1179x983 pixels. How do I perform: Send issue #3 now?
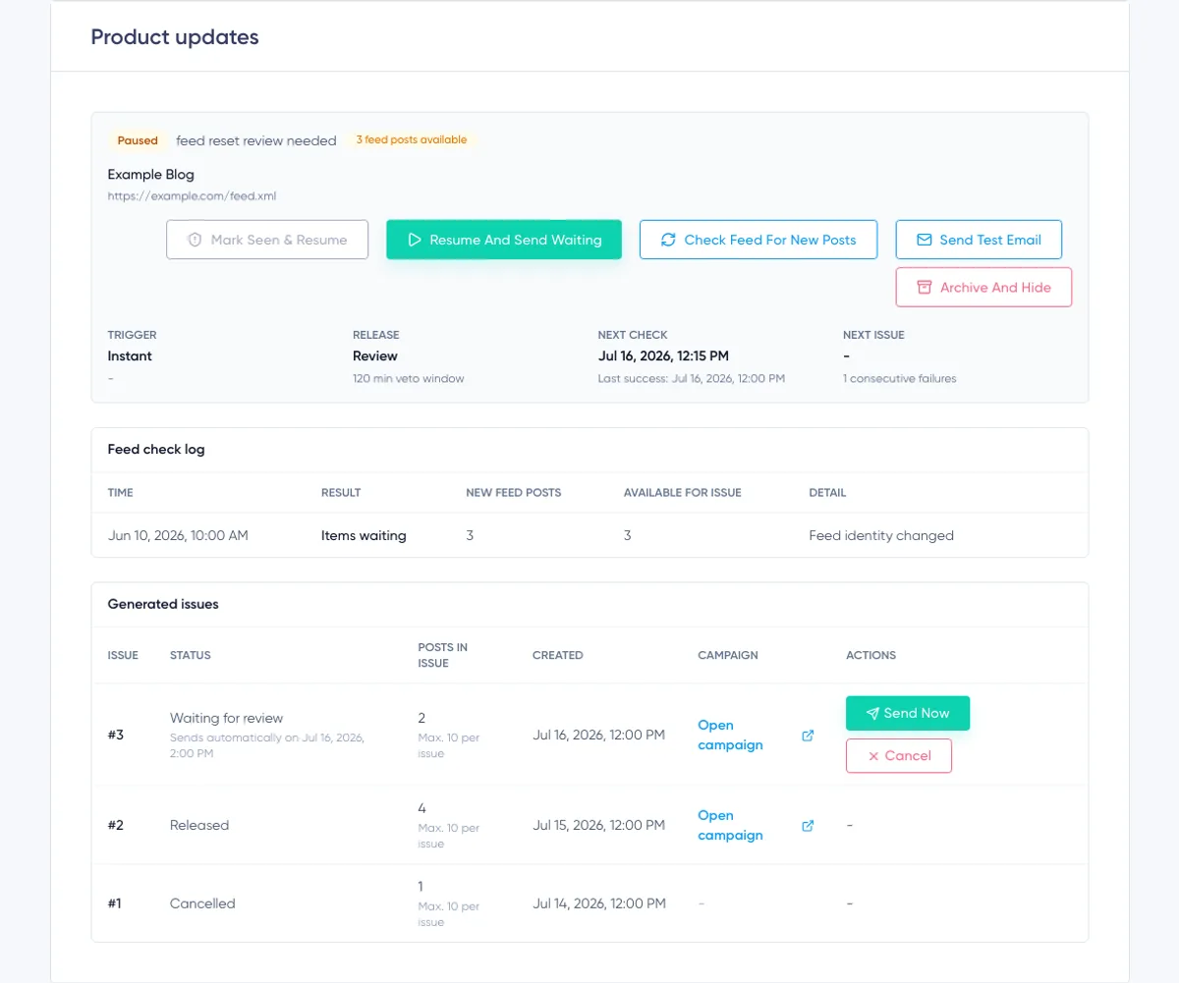908,714
